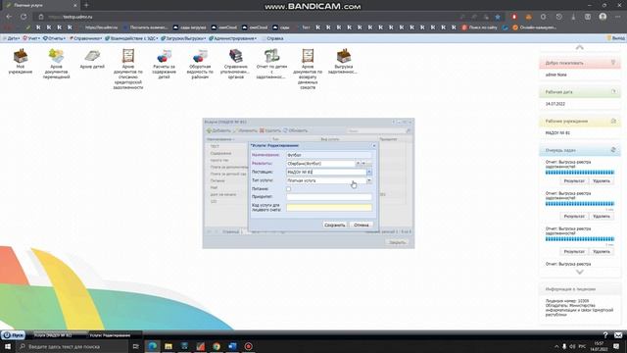This screenshot has height=353, width=627.
Task: Click the Добро пожаловать panel icon
Action: point(613,63)
